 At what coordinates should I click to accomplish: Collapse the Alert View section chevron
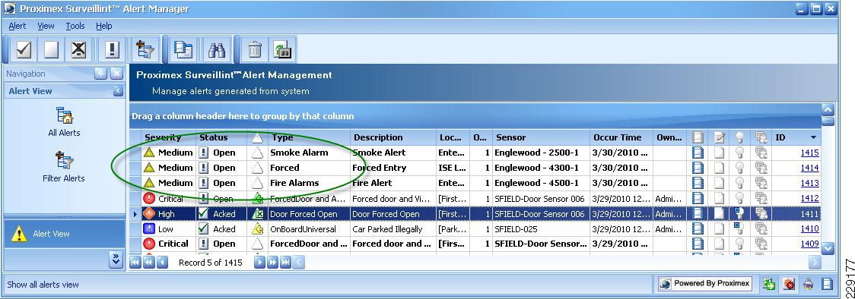[119, 91]
